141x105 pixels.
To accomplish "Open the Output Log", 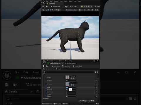I will pyautogui.click(x=57, y=104).
